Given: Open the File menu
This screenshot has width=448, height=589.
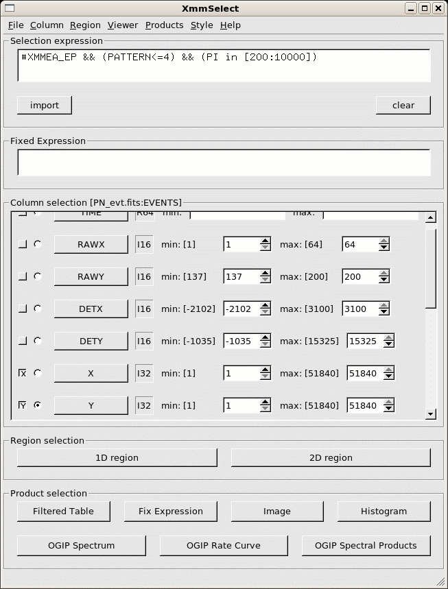Looking at the screenshot, I should click(16, 25).
